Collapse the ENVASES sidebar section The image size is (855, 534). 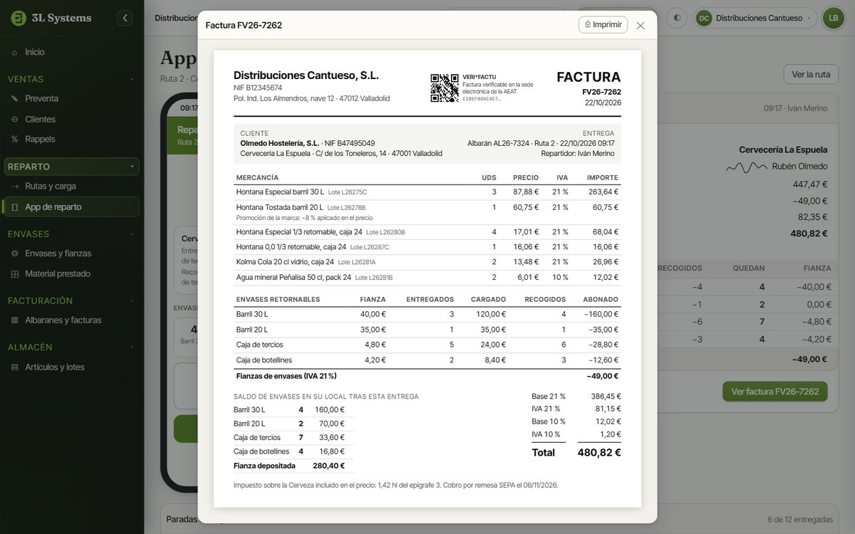tap(71, 234)
